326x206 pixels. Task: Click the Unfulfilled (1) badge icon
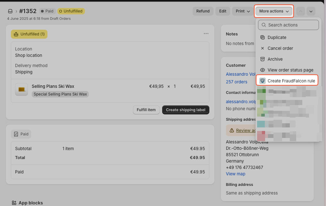pyautogui.click(x=16, y=34)
